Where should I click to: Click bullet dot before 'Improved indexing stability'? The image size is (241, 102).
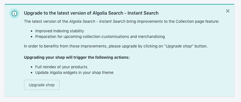pyautogui.click(x=32, y=31)
